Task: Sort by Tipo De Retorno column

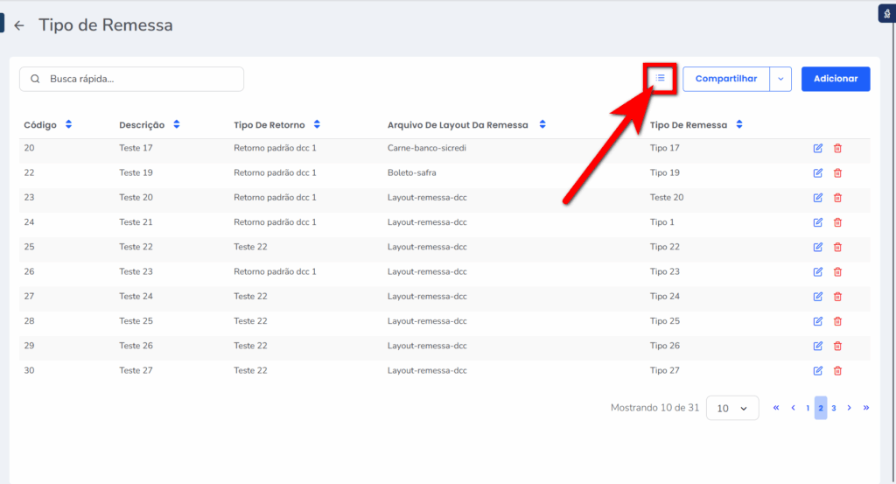Action: click(317, 125)
